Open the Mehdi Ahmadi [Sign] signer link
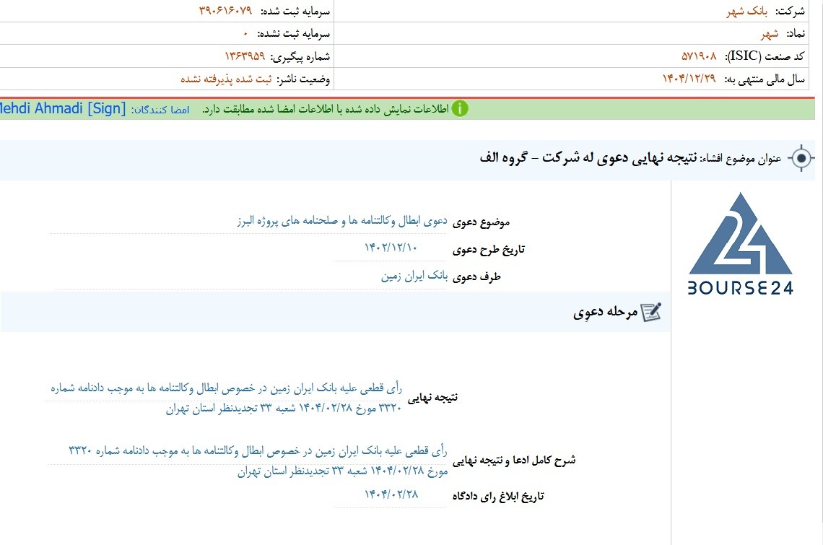This screenshot has height=545, width=823. [63, 109]
